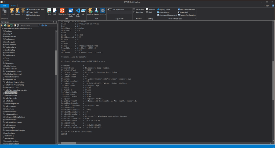Open System Configuration tool
275x148 pixels.
[187, 15]
